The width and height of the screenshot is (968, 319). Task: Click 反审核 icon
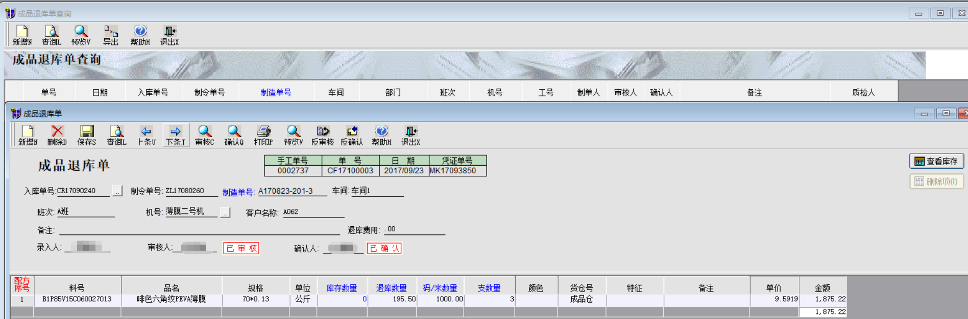[x=323, y=136]
